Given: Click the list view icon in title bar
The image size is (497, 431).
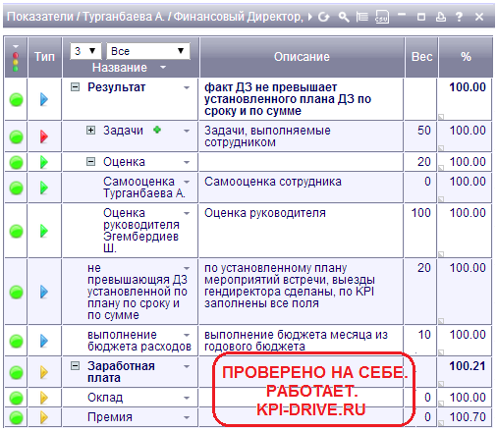Looking at the screenshot, I should point(361,17).
